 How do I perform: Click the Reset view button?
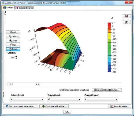13,32
